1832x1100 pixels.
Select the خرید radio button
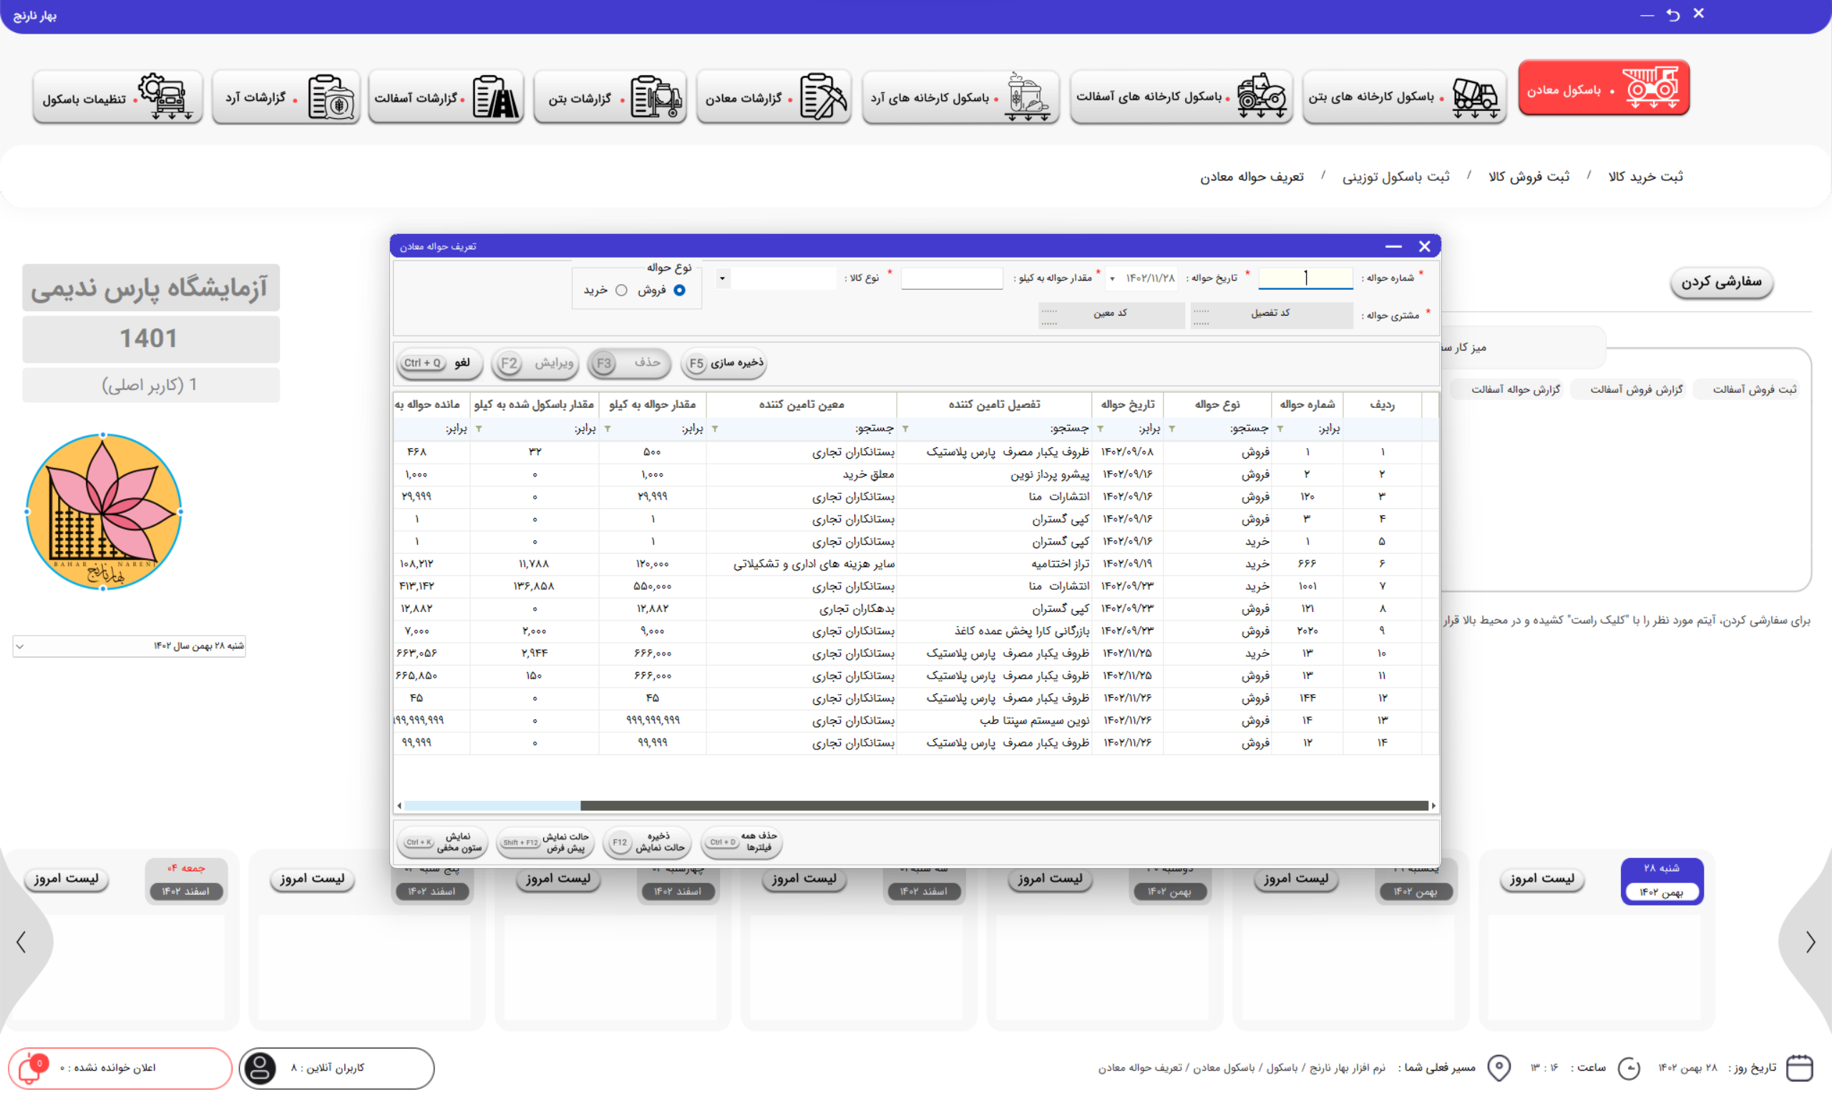[x=622, y=291]
